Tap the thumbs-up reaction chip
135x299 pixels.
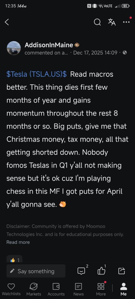[15, 259]
